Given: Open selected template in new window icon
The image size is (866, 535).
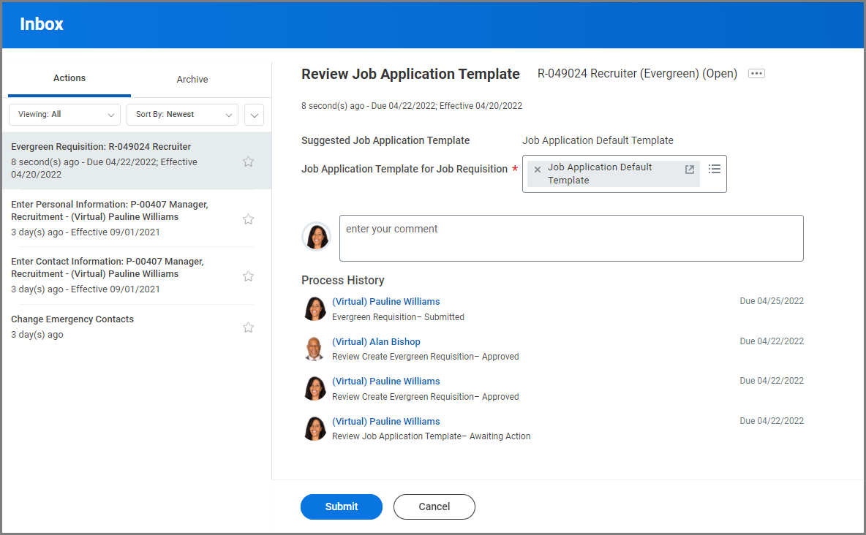Looking at the screenshot, I should click(689, 170).
